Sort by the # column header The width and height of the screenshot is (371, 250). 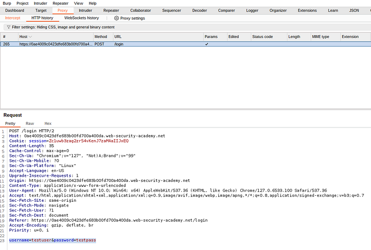[9, 37]
